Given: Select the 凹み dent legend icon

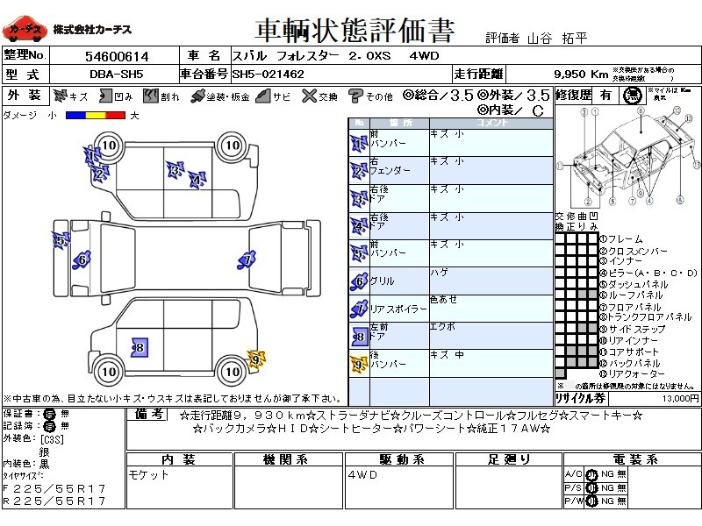Looking at the screenshot, I should 105,96.
